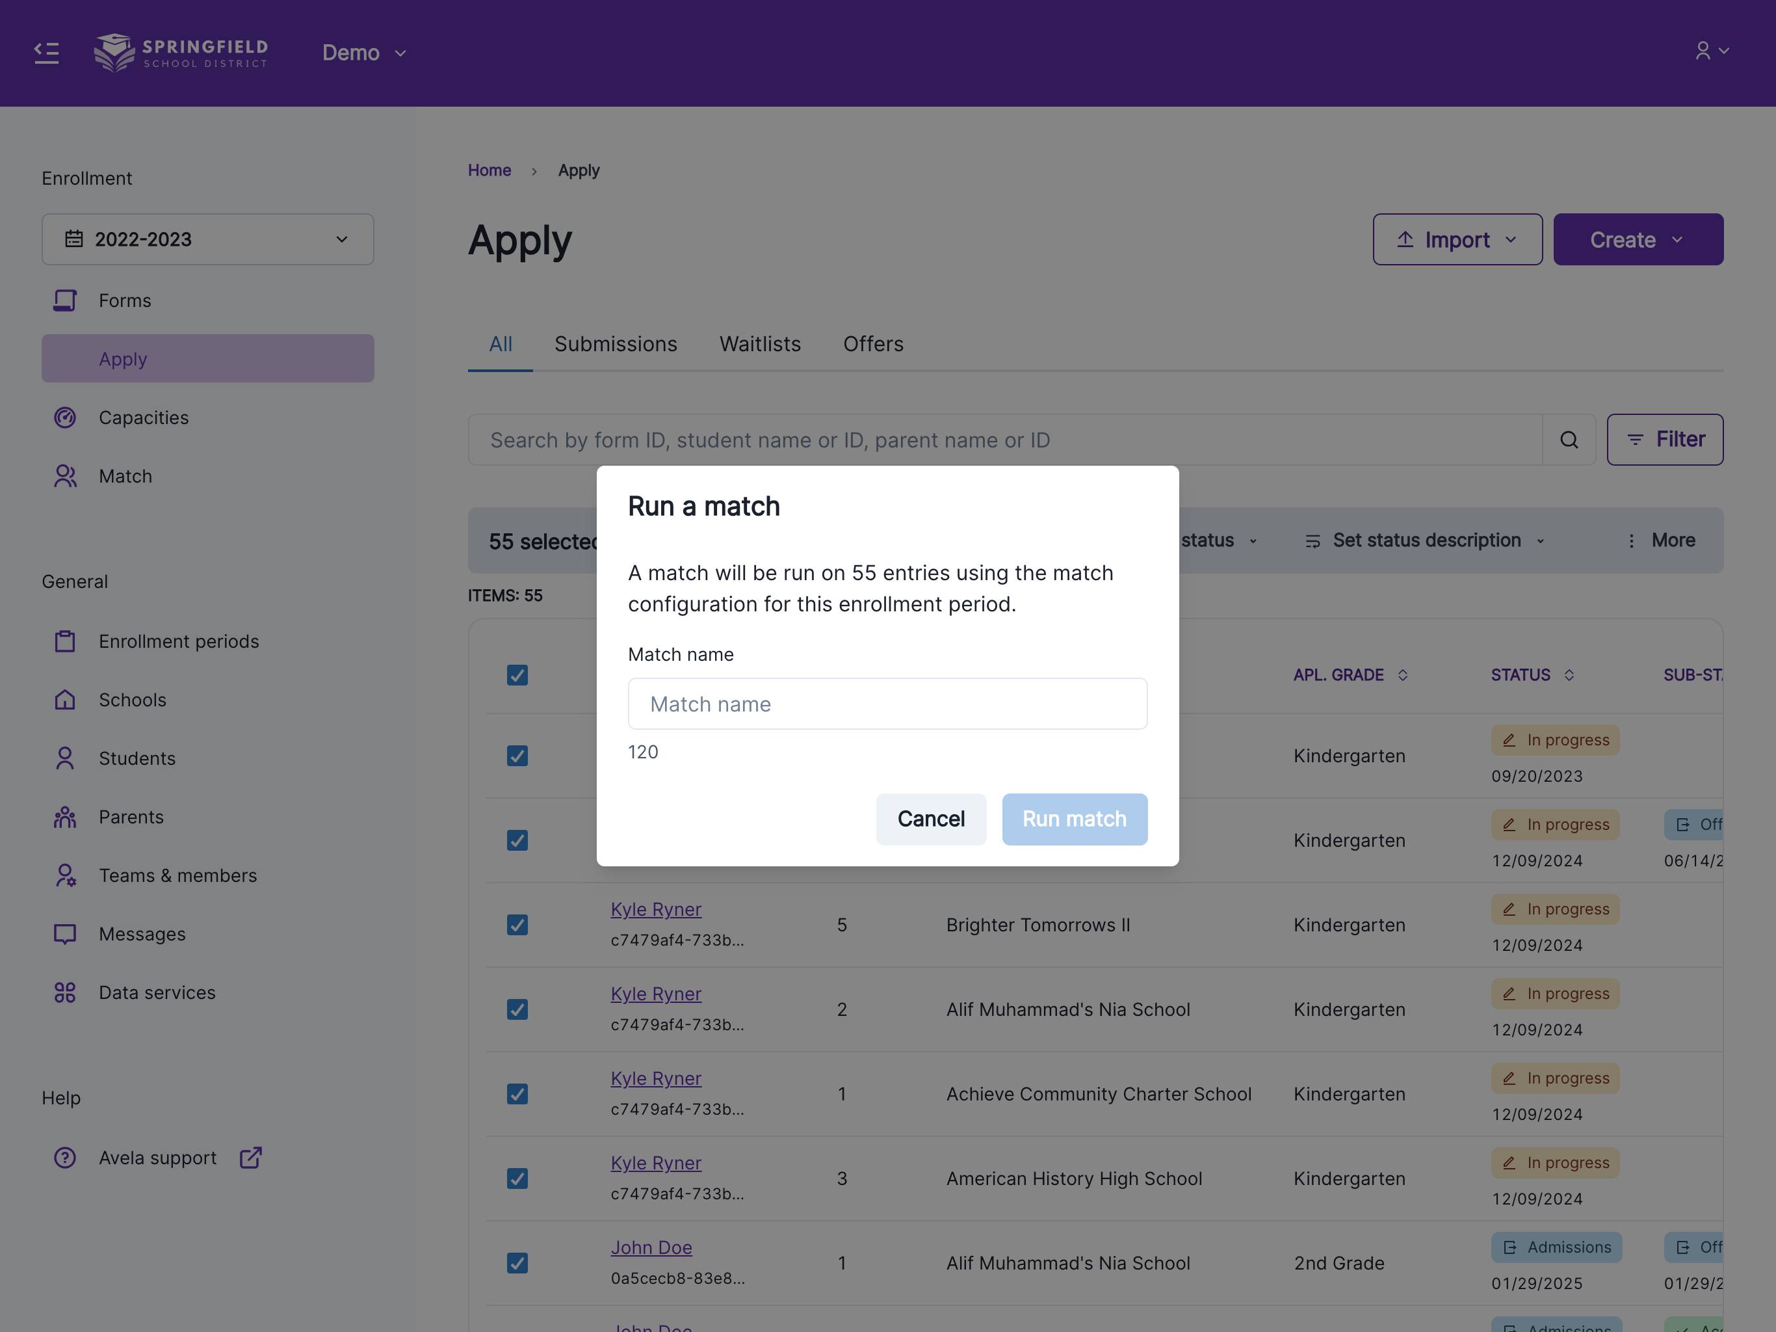Uncheck the select-all checkbox
This screenshot has width=1776, height=1332.
(x=517, y=675)
